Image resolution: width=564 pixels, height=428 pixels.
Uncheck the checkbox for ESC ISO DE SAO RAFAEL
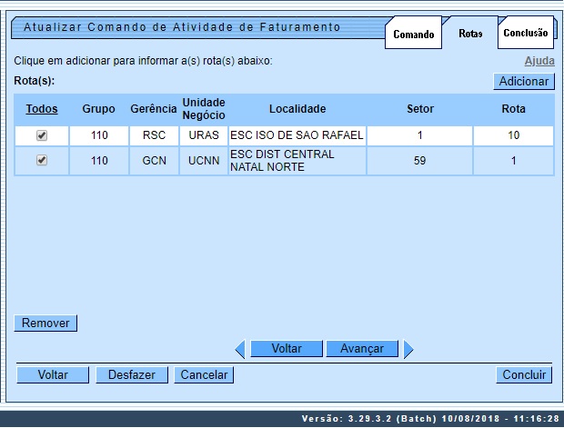tap(41, 135)
